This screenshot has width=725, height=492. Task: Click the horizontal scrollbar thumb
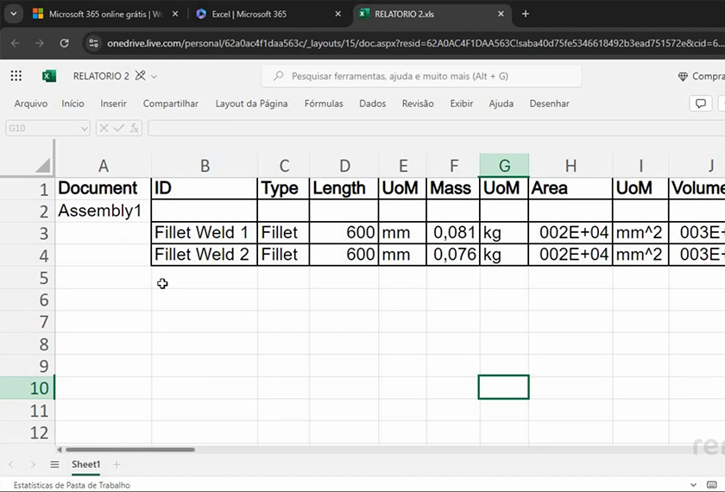point(129,450)
